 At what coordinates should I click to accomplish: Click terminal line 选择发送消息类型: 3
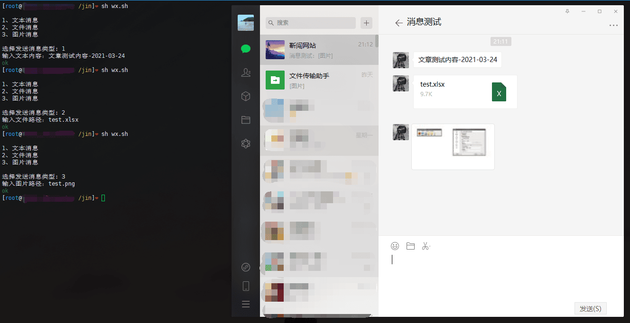34,177
